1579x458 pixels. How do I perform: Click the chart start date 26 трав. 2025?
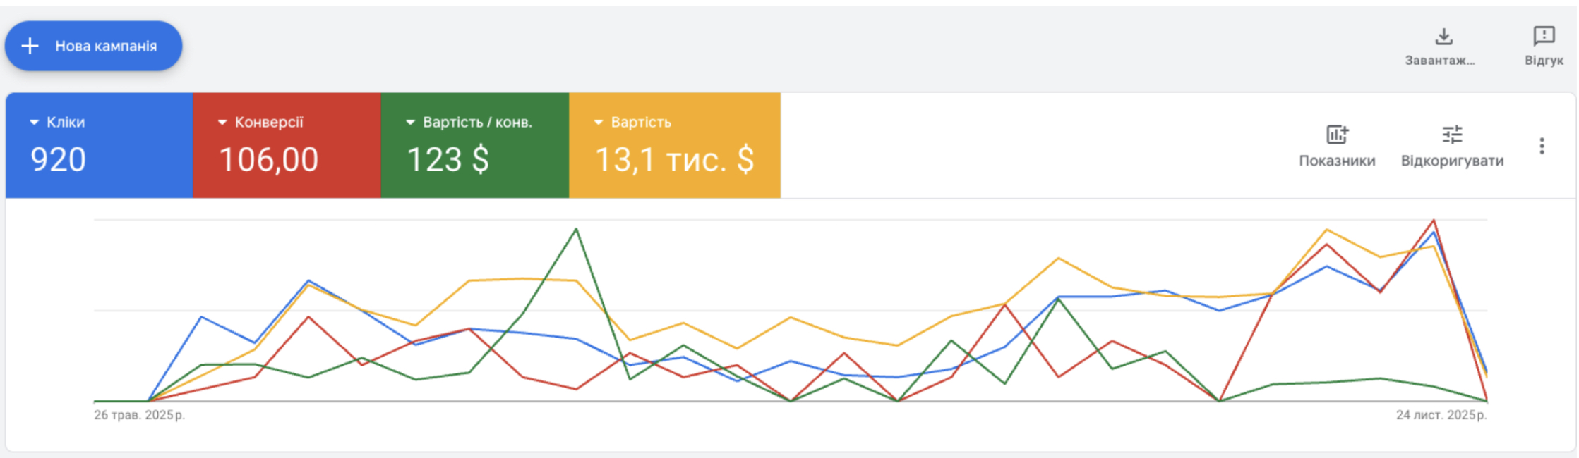pyautogui.click(x=139, y=415)
